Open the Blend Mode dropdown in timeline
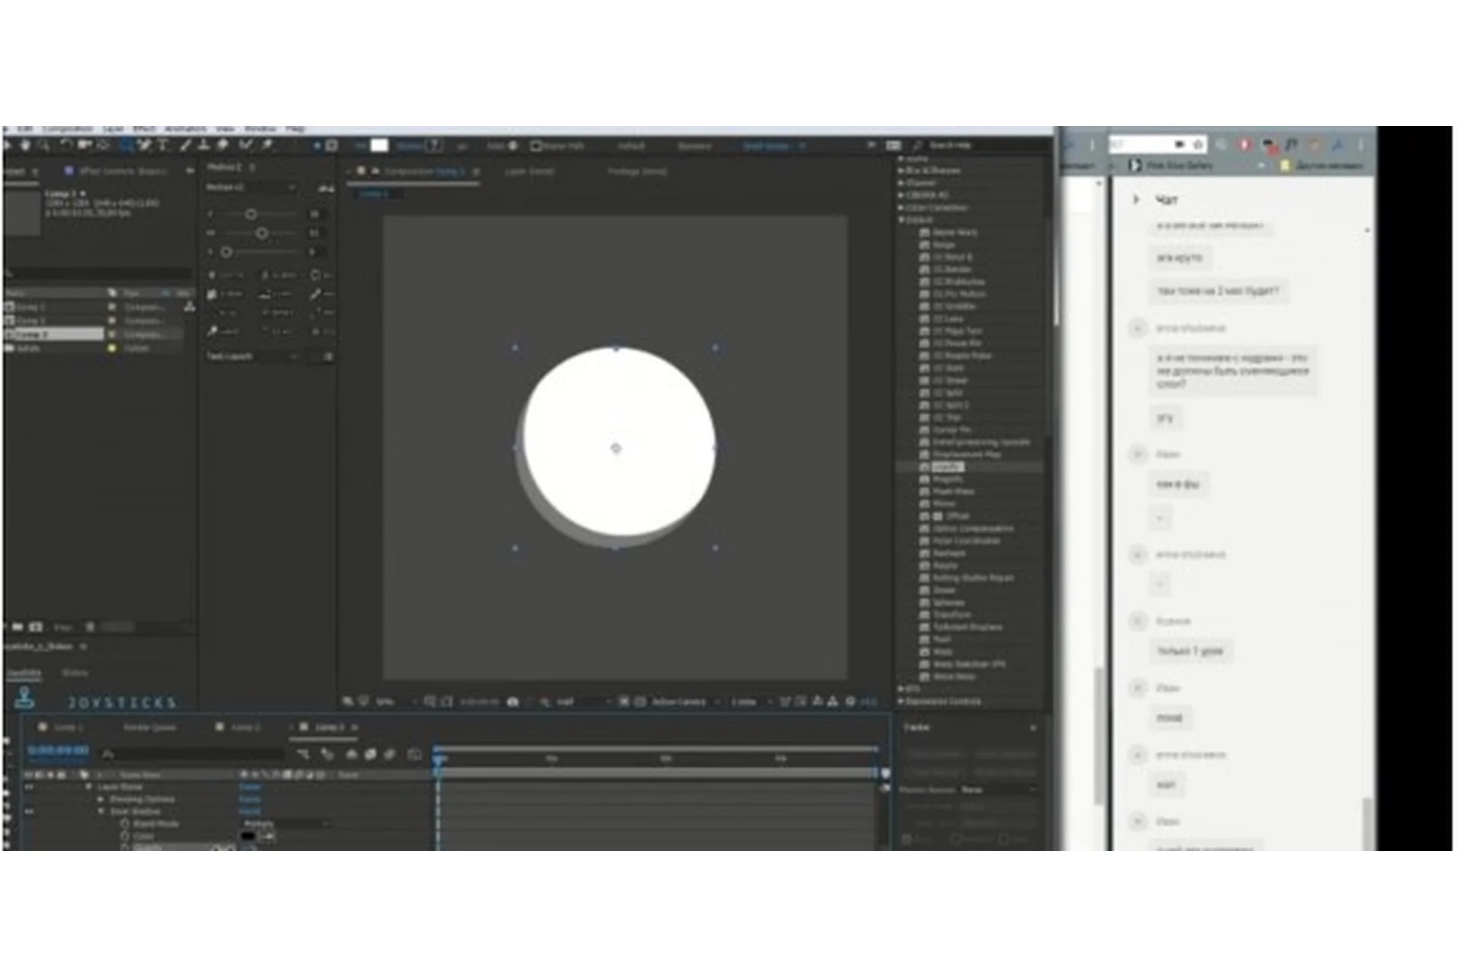 click(x=286, y=824)
